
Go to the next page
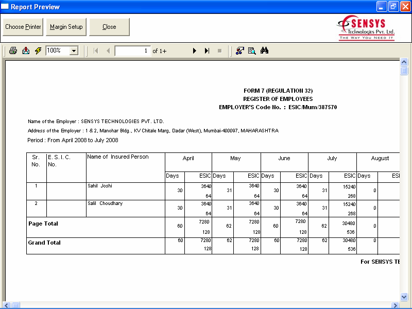pyautogui.click(x=195, y=50)
